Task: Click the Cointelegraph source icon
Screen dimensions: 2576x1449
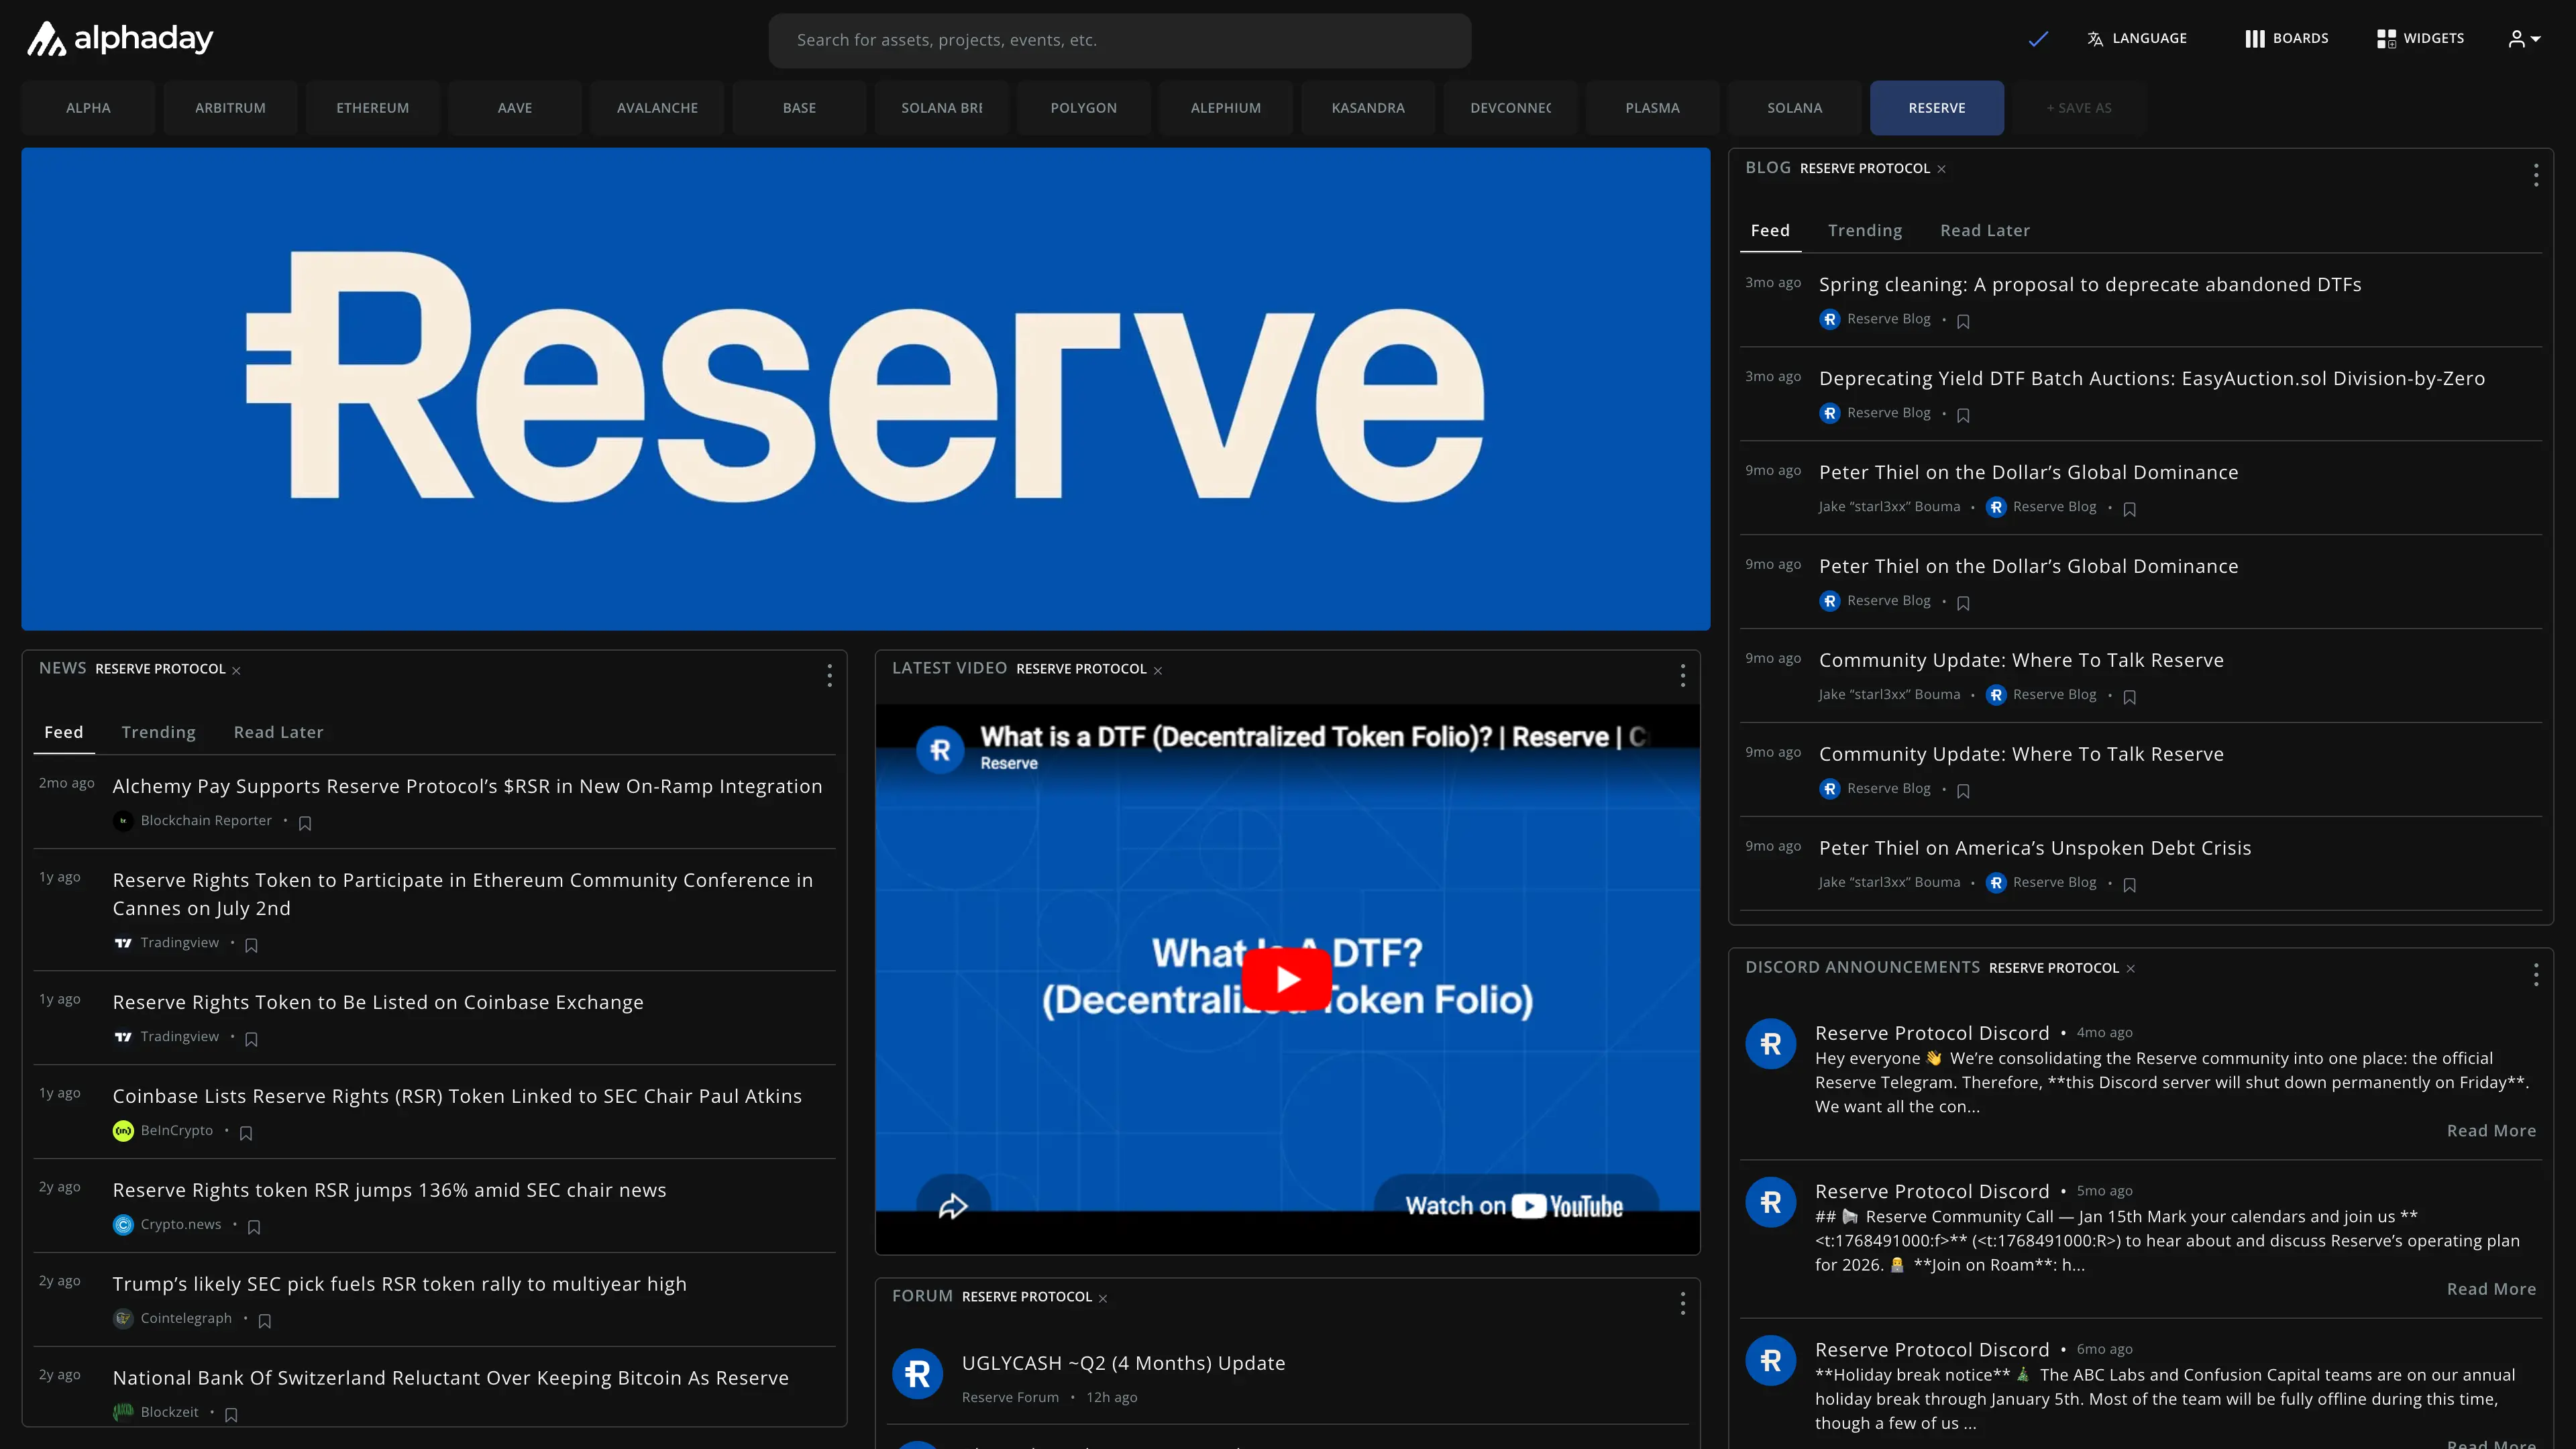Action: coord(123,1319)
